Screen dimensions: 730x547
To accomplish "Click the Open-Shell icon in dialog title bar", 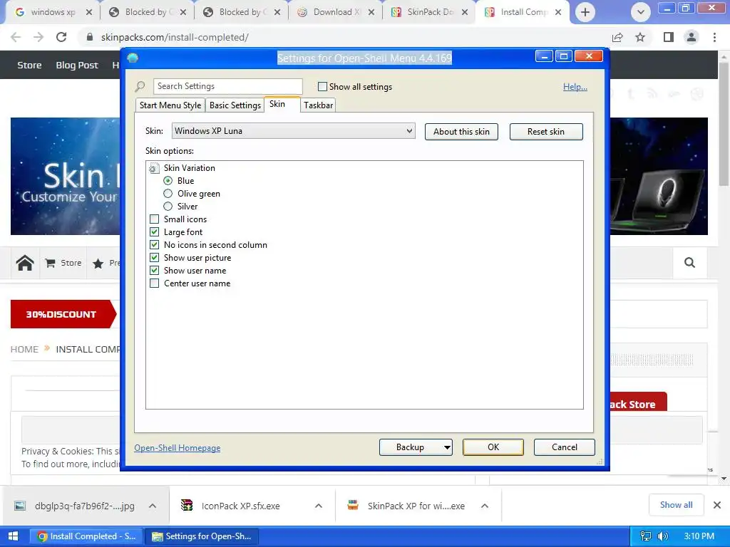I will coord(133,58).
